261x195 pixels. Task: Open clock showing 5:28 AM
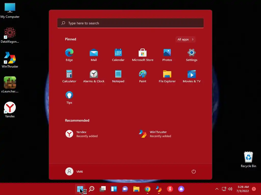(x=243, y=189)
